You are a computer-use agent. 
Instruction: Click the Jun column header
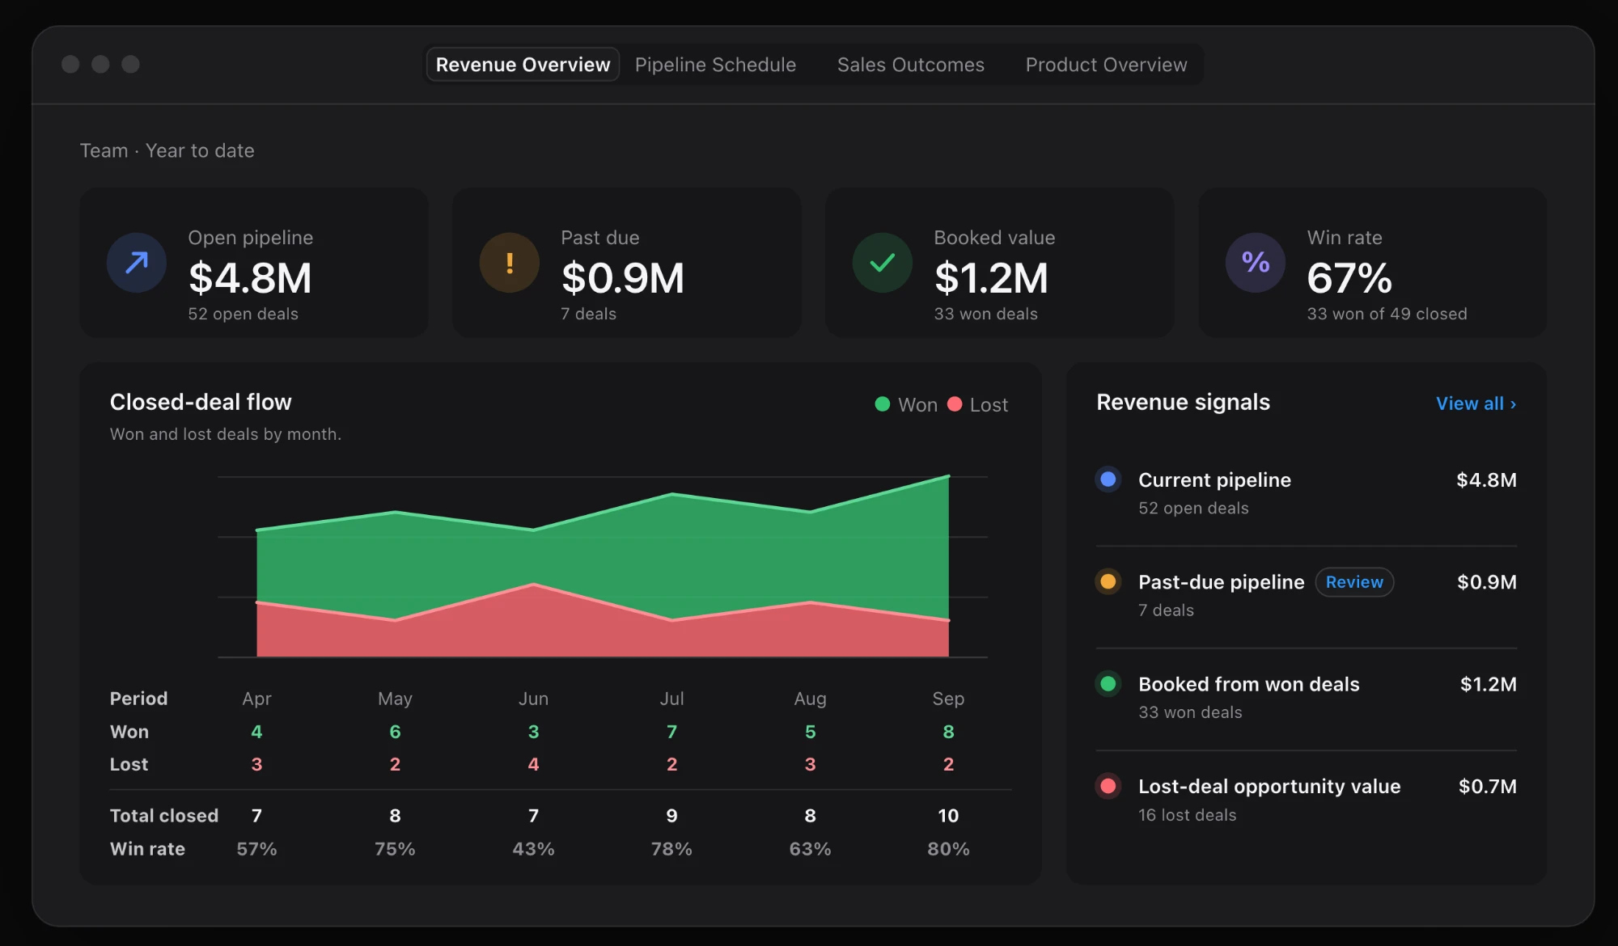tap(533, 699)
